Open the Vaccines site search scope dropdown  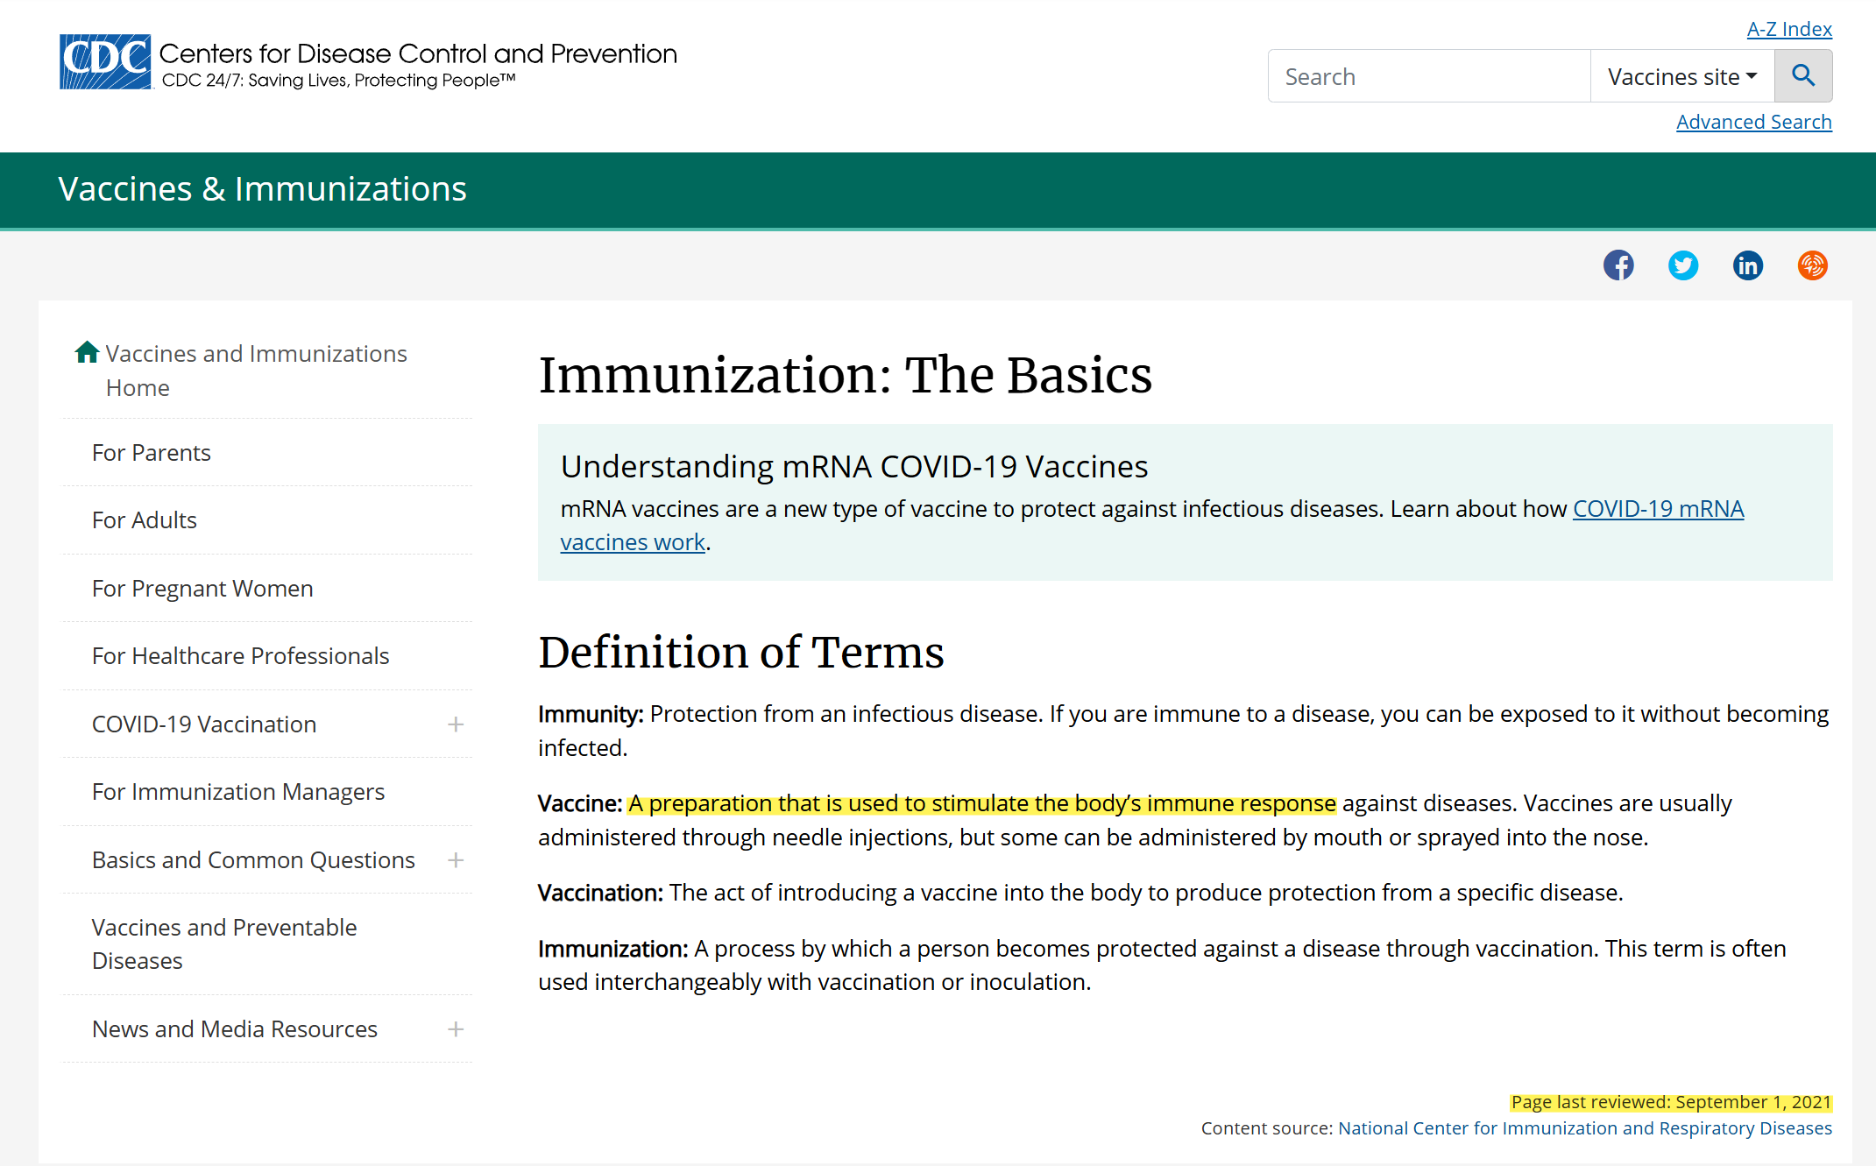1681,76
